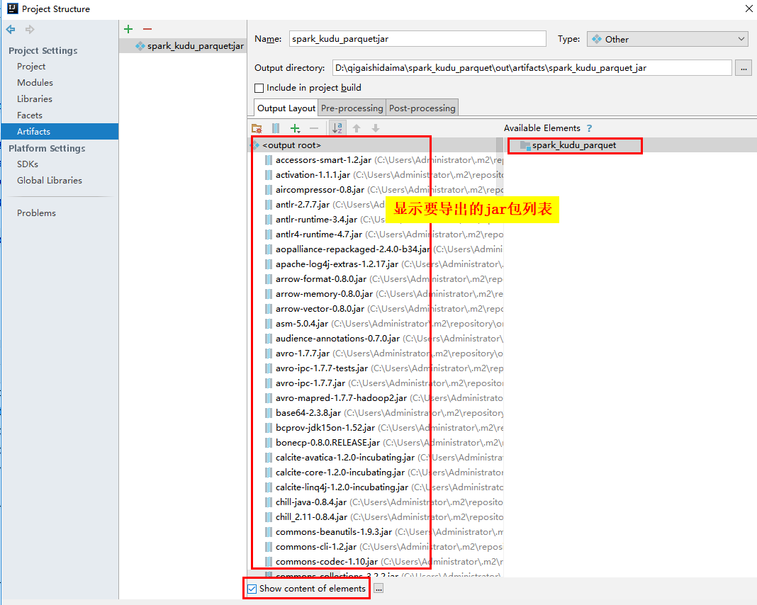Open Facets settings section
Screen dimensions: 757x605
coord(30,115)
